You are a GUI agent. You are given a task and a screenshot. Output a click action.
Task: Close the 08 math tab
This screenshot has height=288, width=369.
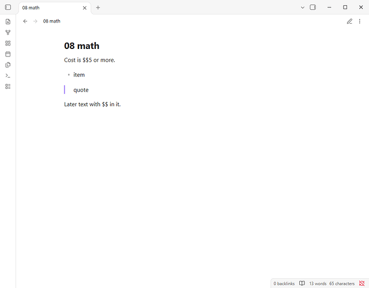85,8
